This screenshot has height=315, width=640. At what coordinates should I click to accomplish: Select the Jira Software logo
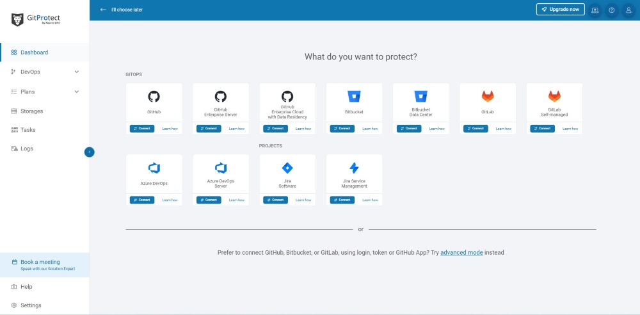(287, 168)
